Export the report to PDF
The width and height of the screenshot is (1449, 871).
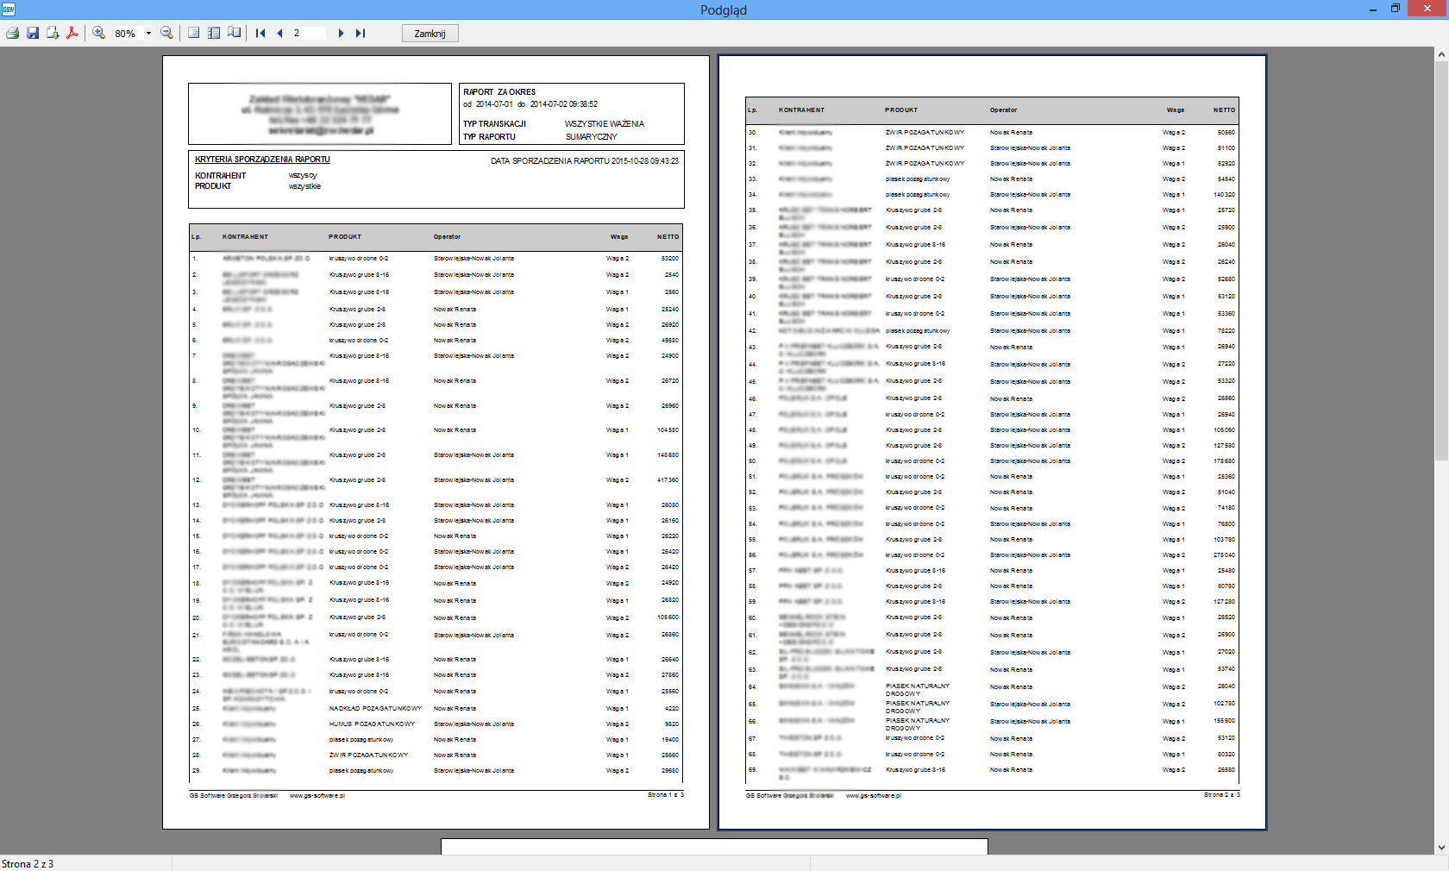click(72, 33)
